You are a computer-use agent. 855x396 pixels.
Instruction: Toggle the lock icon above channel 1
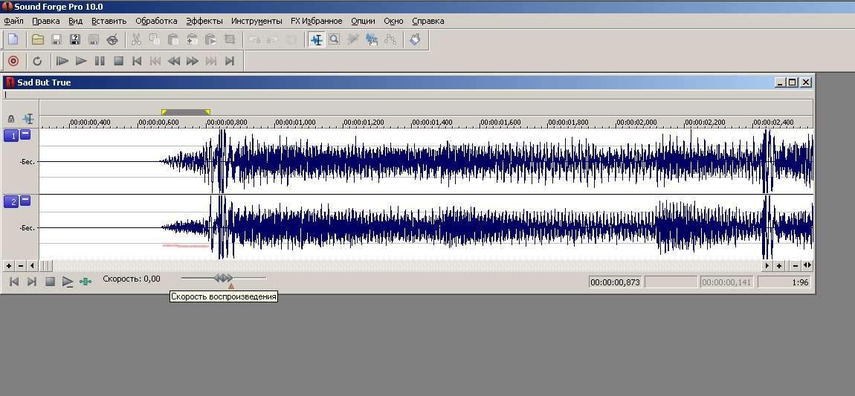coord(11,119)
